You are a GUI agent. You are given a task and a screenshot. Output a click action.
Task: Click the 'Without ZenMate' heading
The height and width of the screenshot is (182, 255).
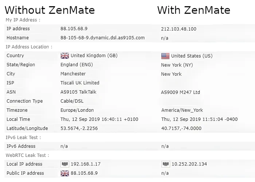50,10
